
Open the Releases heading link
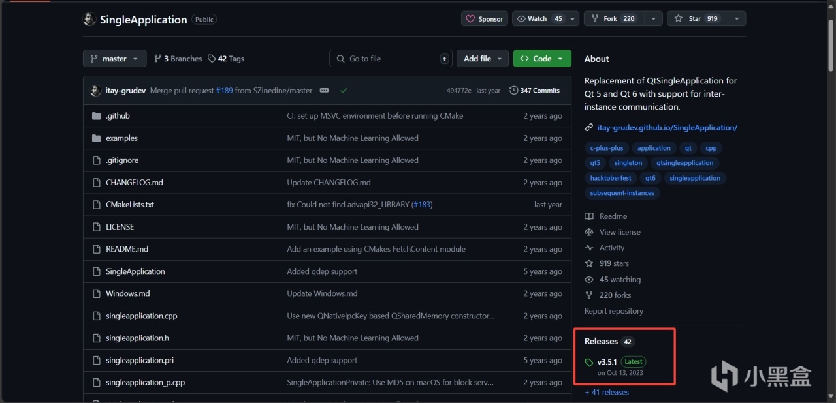tap(609, 341)
